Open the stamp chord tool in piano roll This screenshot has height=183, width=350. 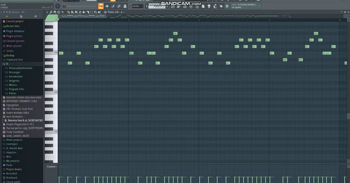pyautogui.click(x=59, y=12)
